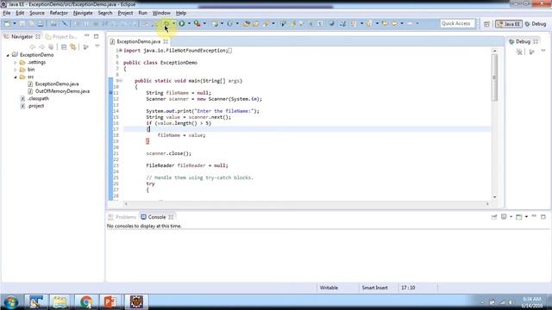Image resolution: width=552 pixels, height=310 pixels.
Task: Click the editor scroll-down arrow
Action: tap(494, 197)
